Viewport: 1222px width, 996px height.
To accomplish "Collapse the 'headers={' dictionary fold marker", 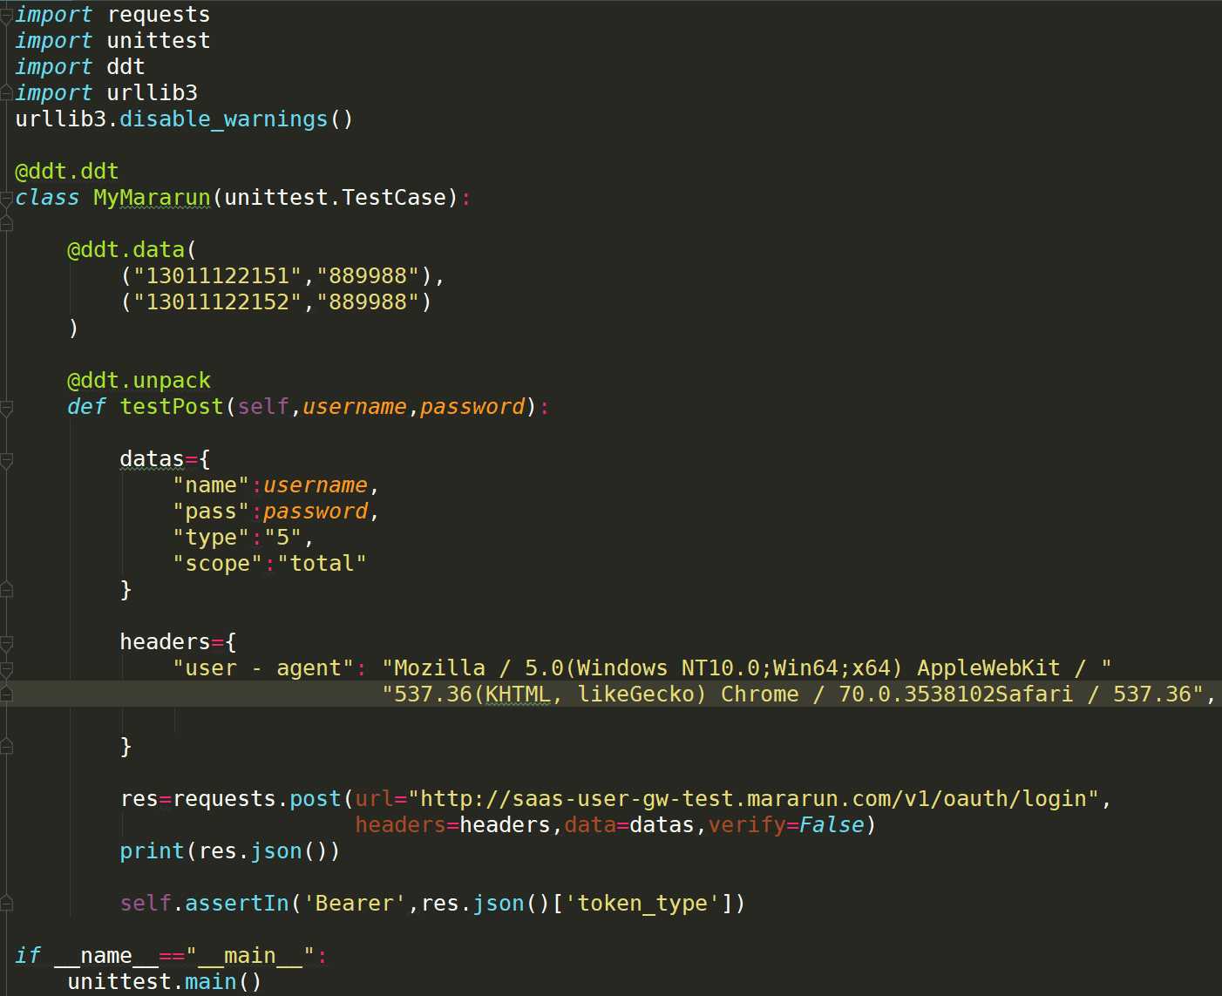I will pos(6,643).
